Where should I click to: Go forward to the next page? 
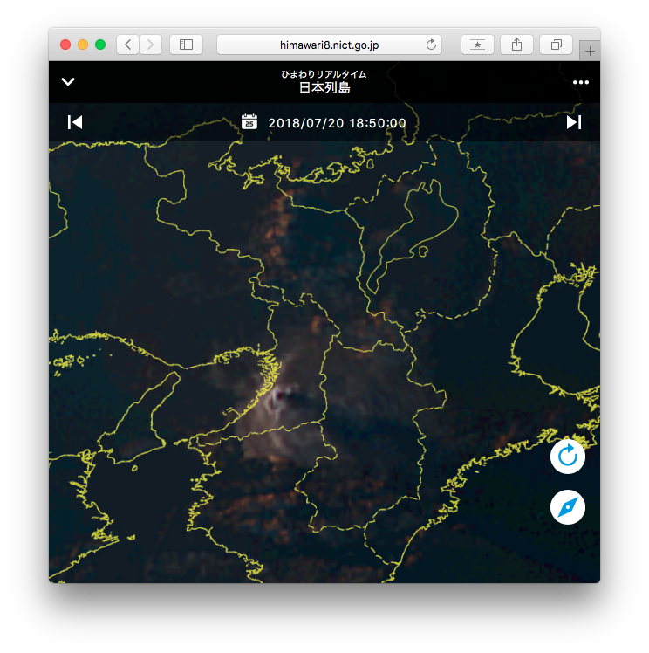pyautogui.click(x=150, y=45)
